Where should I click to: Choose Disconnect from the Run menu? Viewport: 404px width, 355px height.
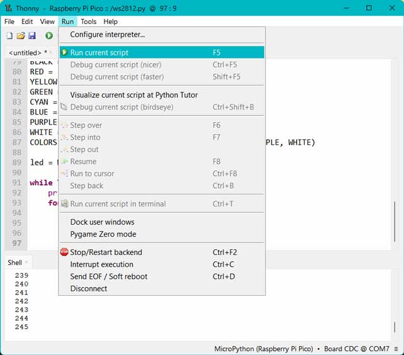tap(162, 288)
